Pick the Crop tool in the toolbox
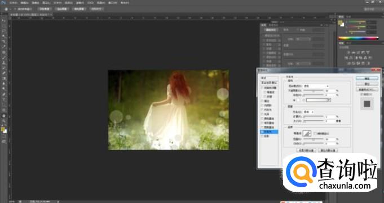The image size is (384, 203). pos(4,41)
